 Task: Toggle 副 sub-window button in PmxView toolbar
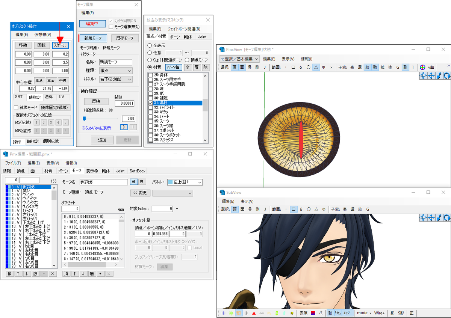click(x=405, y=67)
